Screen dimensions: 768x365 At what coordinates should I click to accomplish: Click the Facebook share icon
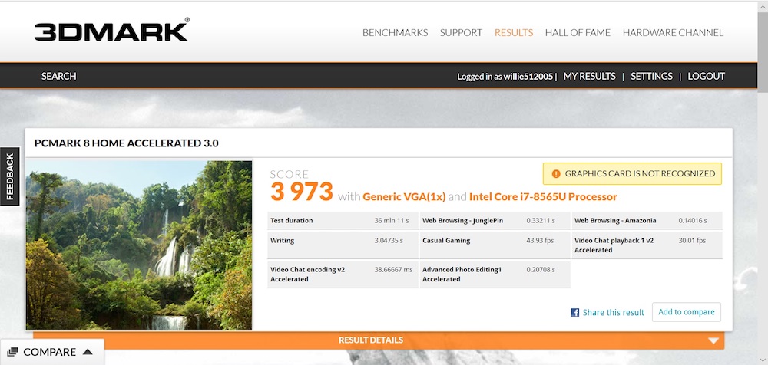coord(574,313)
